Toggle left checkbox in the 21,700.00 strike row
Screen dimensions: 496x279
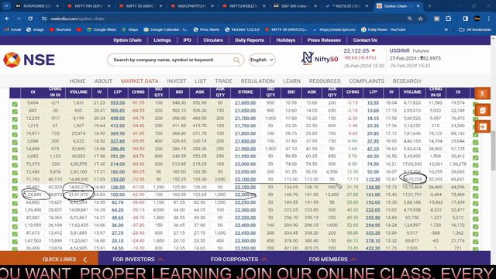click(15, 119)
